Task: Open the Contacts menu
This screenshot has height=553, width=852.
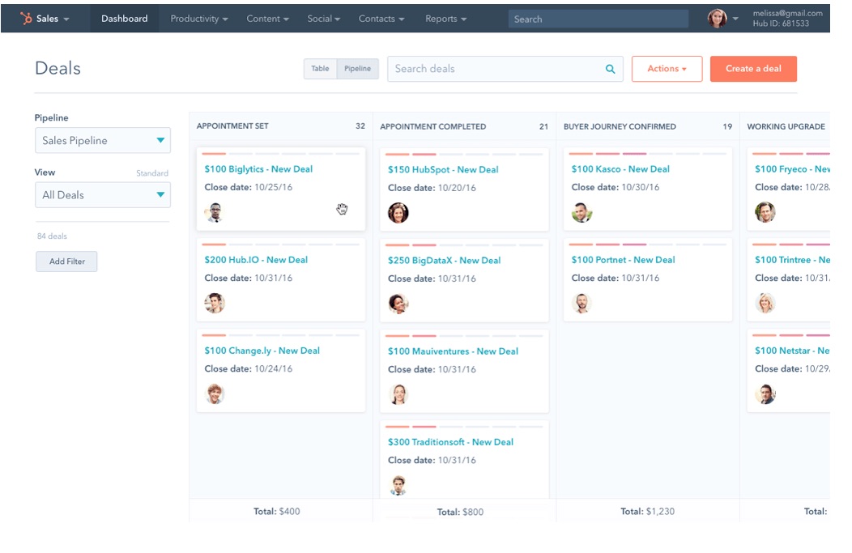Action: coord(381,16)
